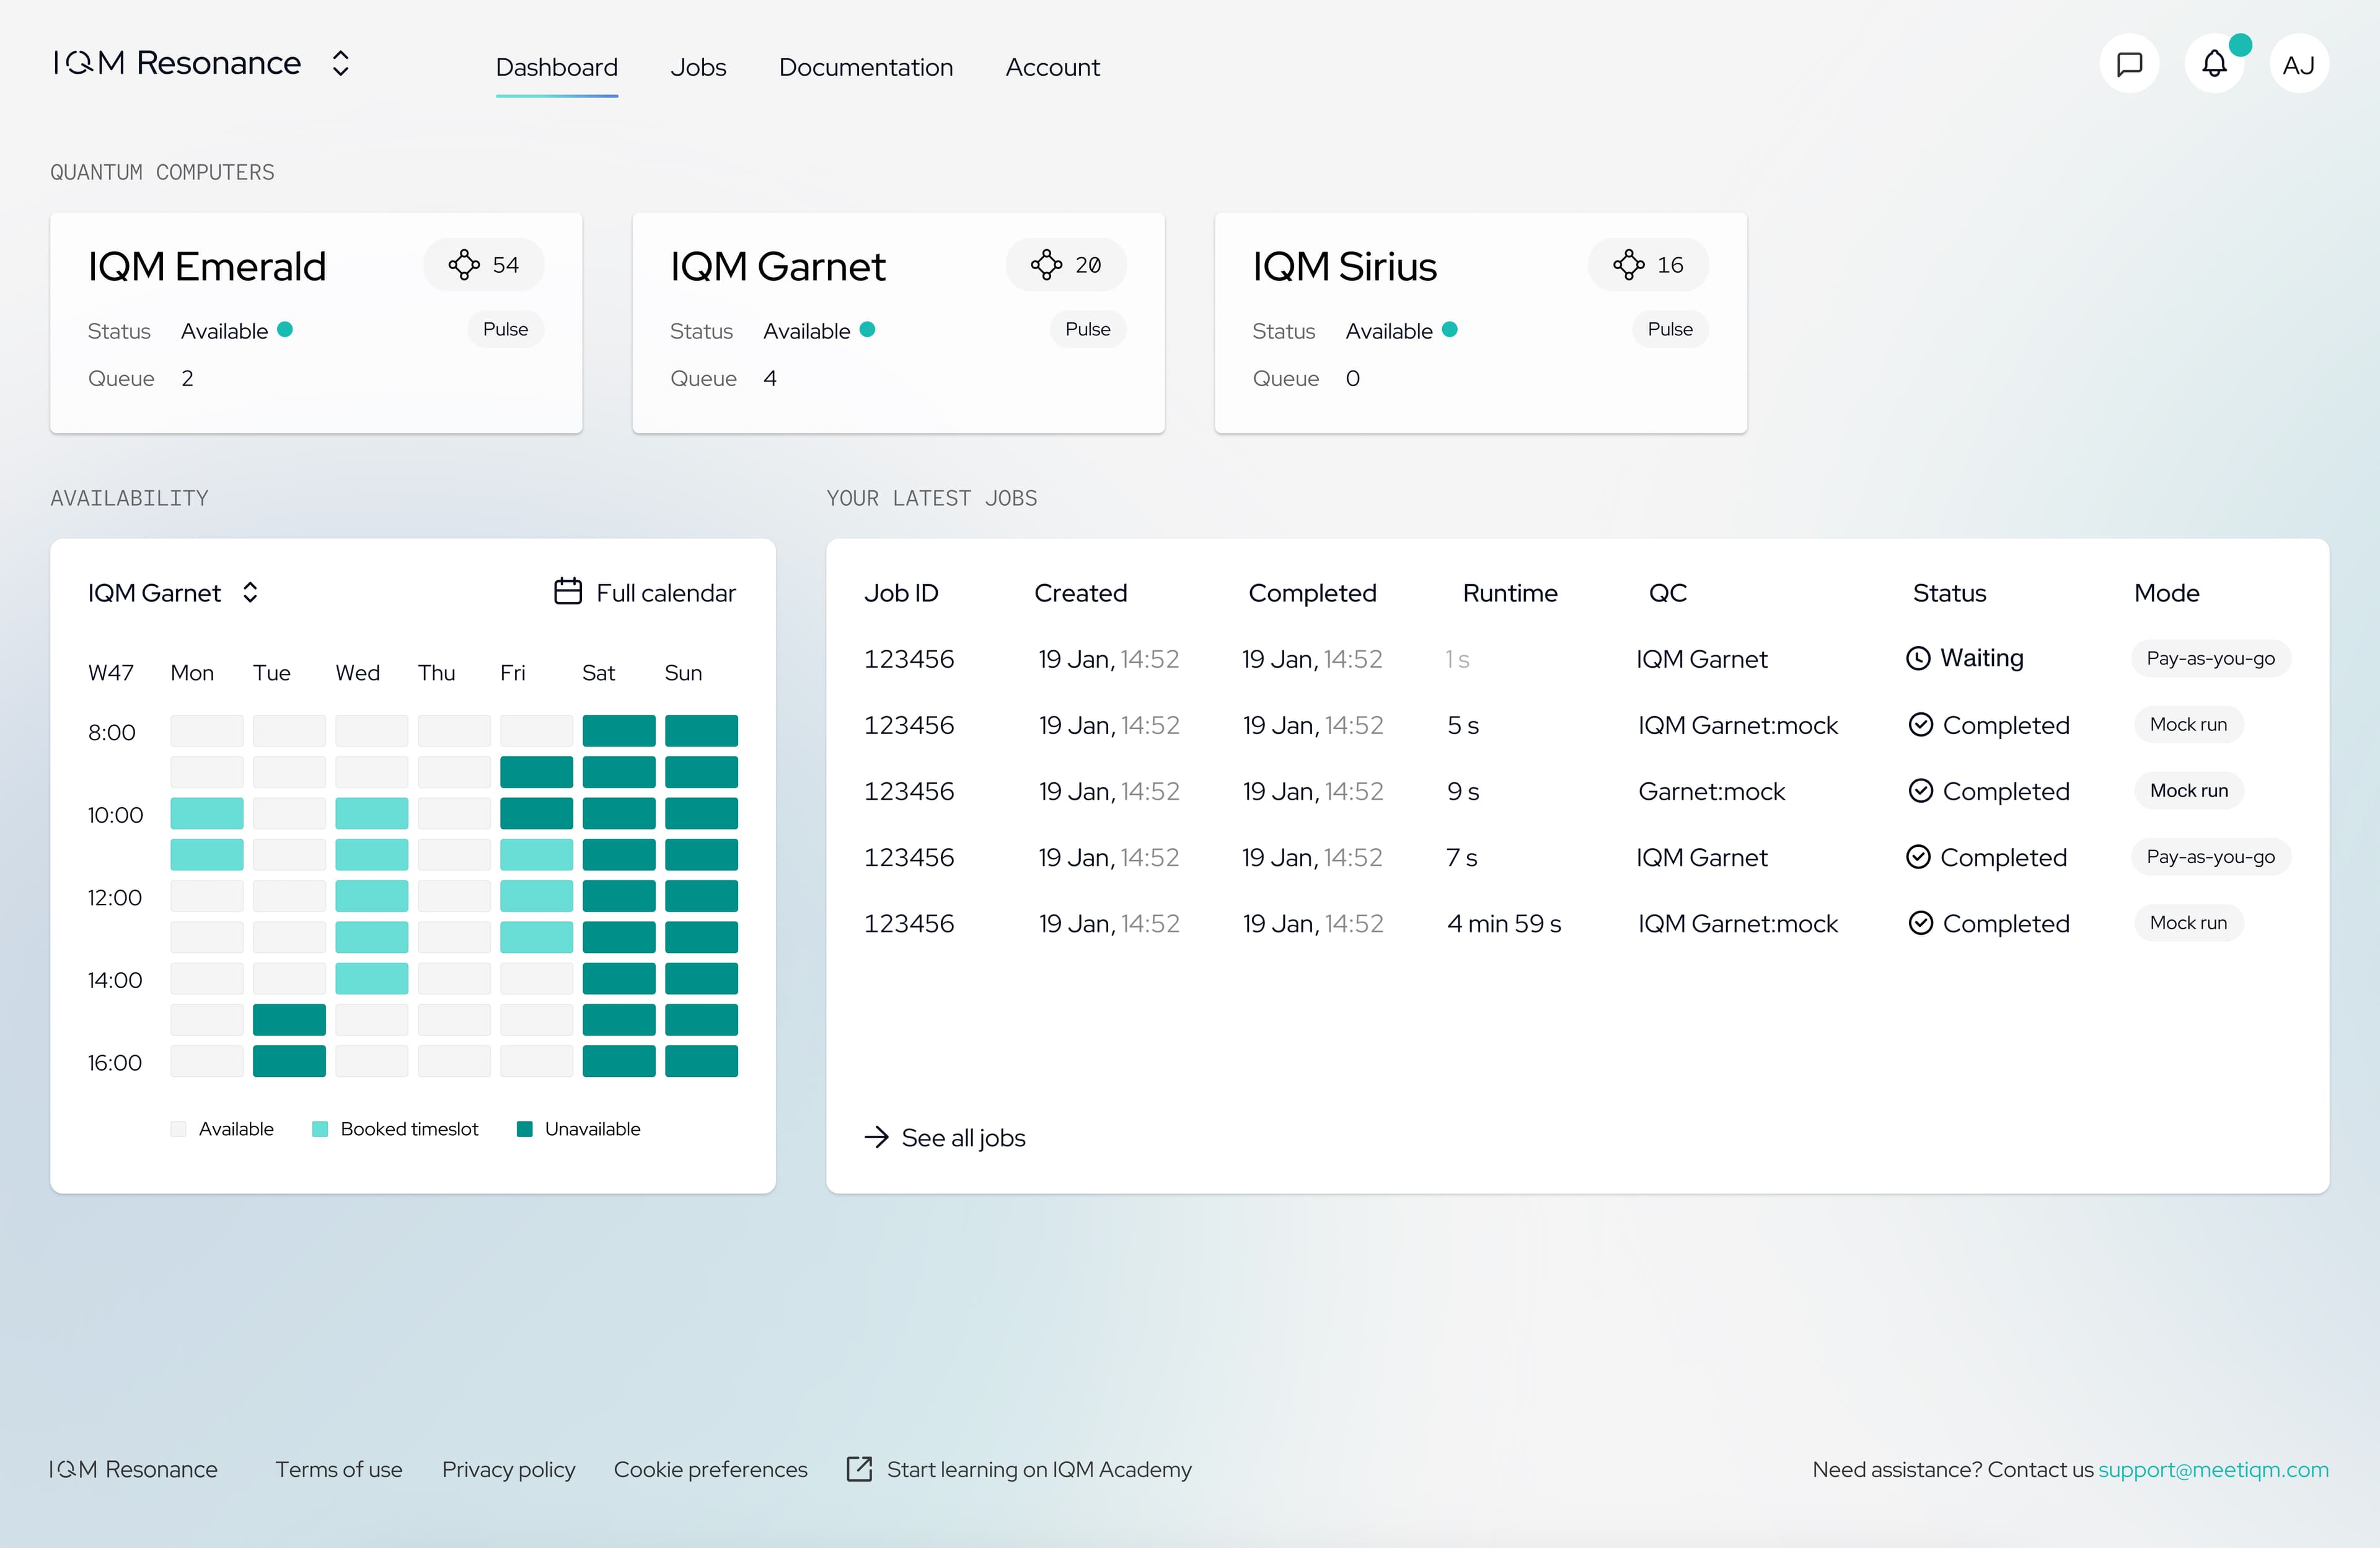Open the IQM Emerald card title
The image size is (2380, 1548).
click(x=207, y=266)
